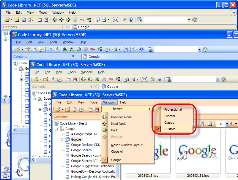Click the new folder icon in the second window
This screenshot has height=180, width=238.
pos(27,50)
